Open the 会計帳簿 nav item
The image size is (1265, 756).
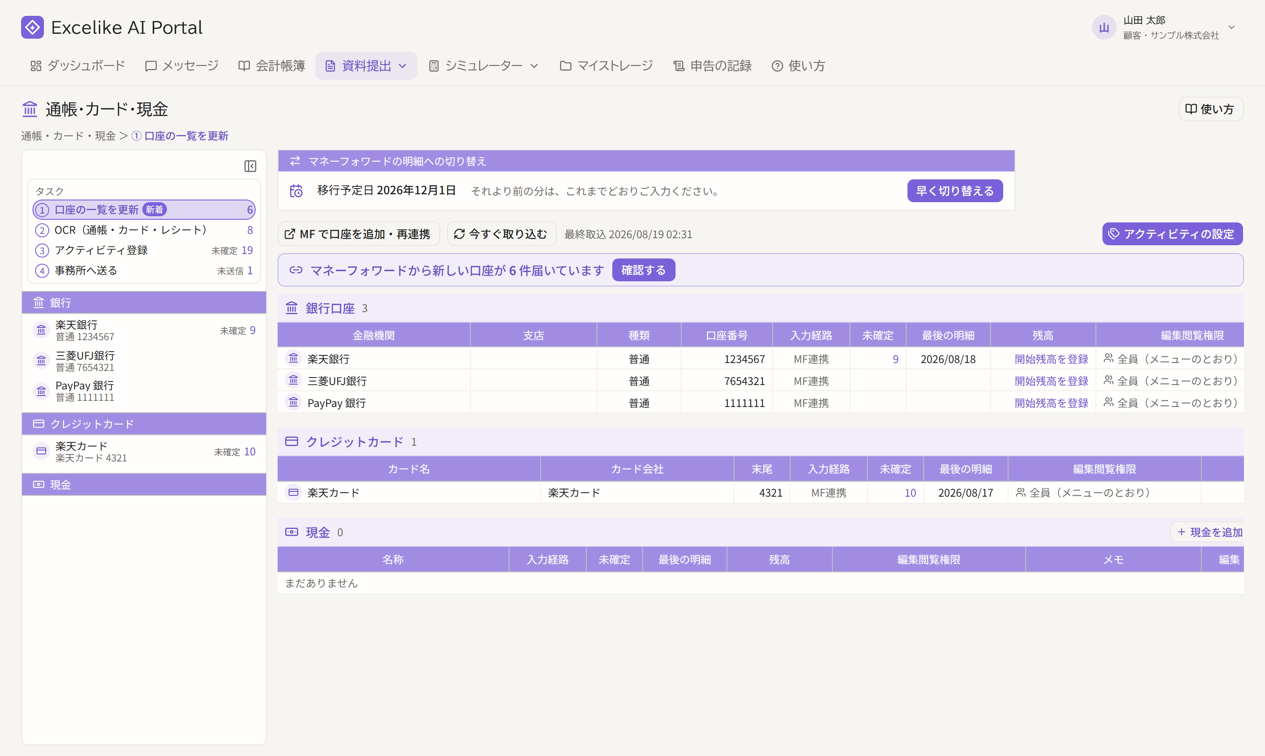click(272, 66)
